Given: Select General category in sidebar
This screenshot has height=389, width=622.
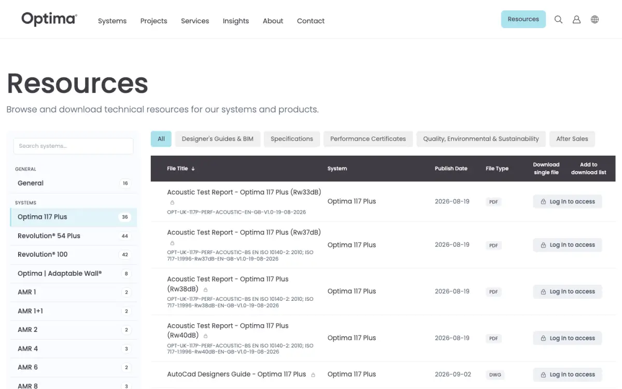Looking at the screenshot, I should [x=74, y=183].
